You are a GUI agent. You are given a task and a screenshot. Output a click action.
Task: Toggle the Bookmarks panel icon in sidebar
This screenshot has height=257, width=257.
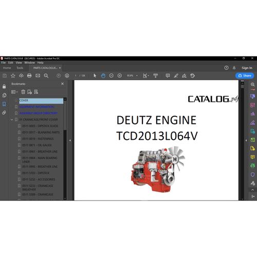(x=4, y=104)
